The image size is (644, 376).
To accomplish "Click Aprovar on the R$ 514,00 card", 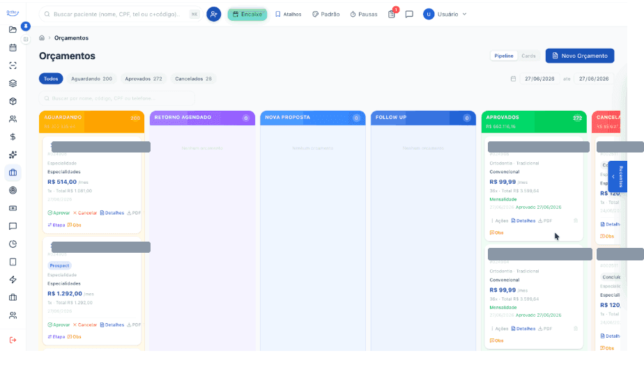I will 59,213.
